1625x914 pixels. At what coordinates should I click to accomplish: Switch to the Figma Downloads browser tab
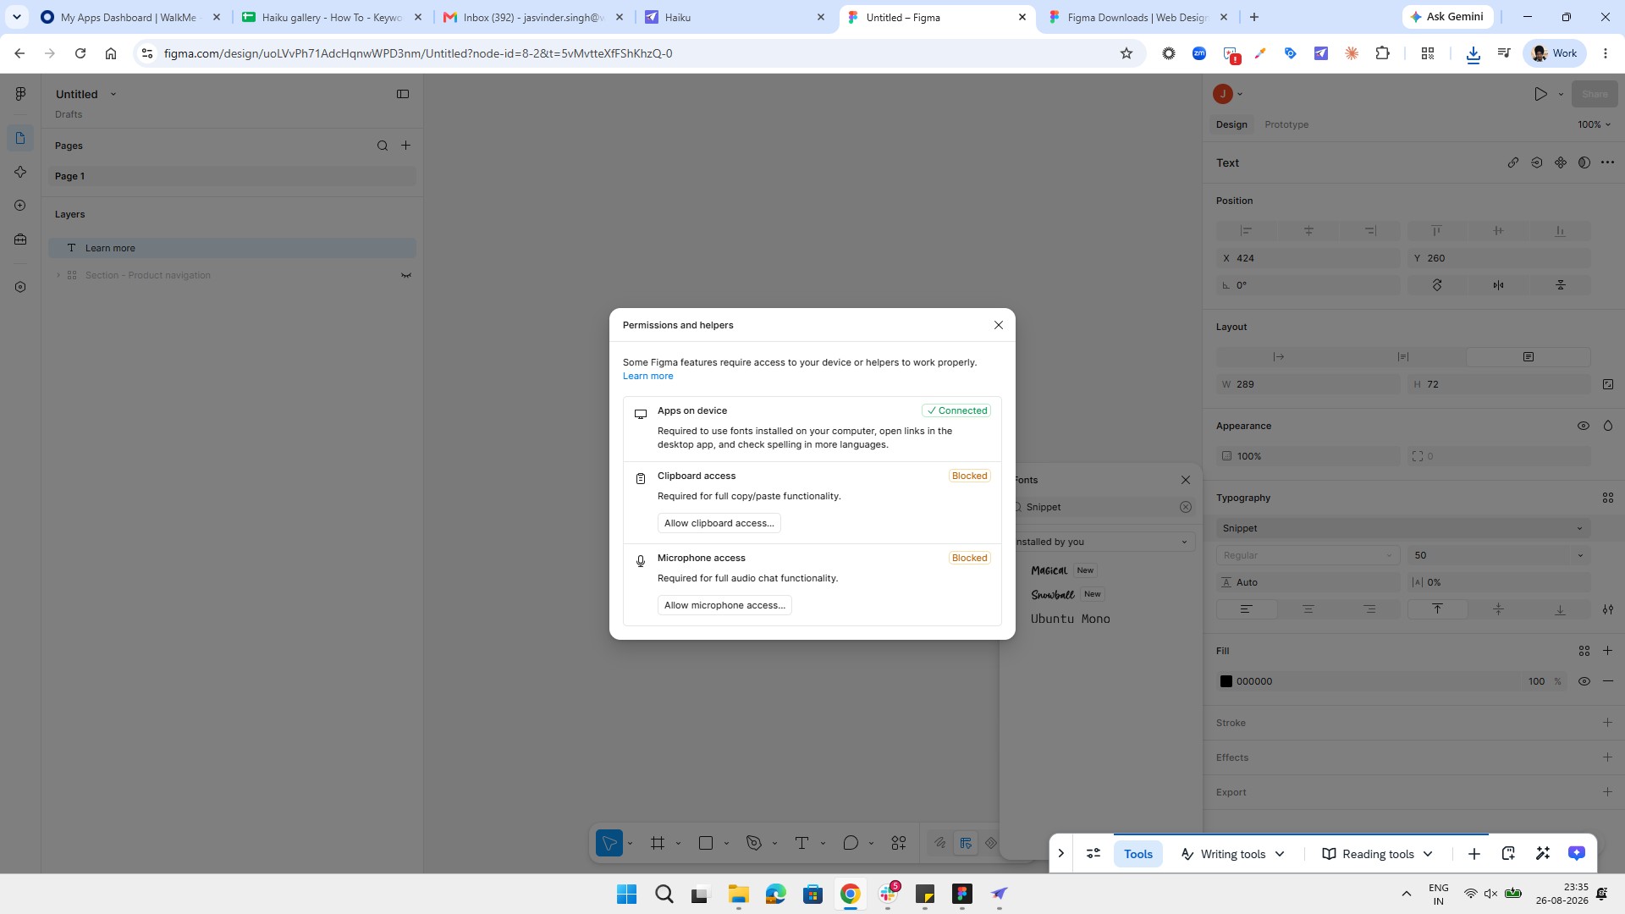(x=1137, y=17)
